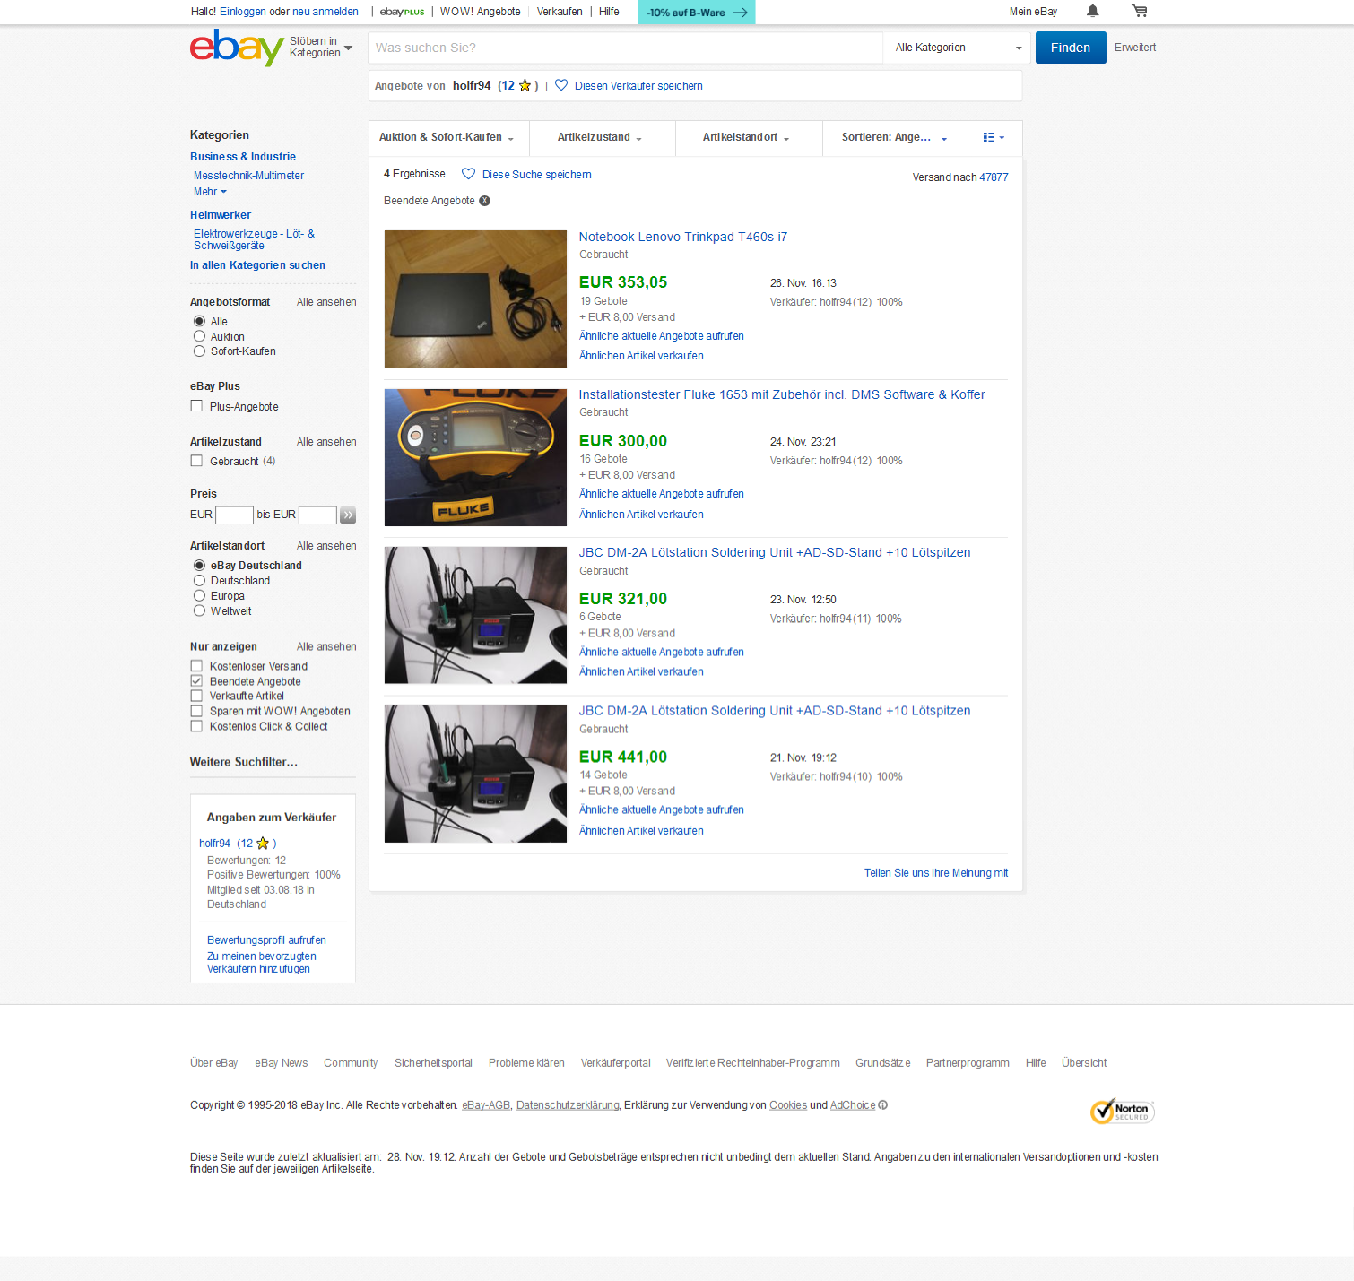Open the Lenovo notebook thumbnail image
1354x1281 pixels.
click(x=475, y=299)
